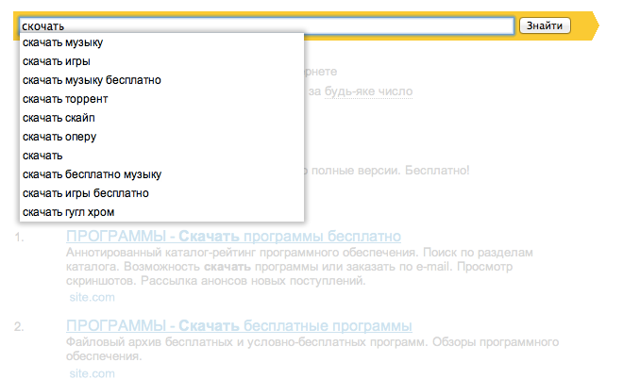Select "скачать гугл хром" suggestion
623x379 pixels.
pyautogui.click(x=69, y=212)
